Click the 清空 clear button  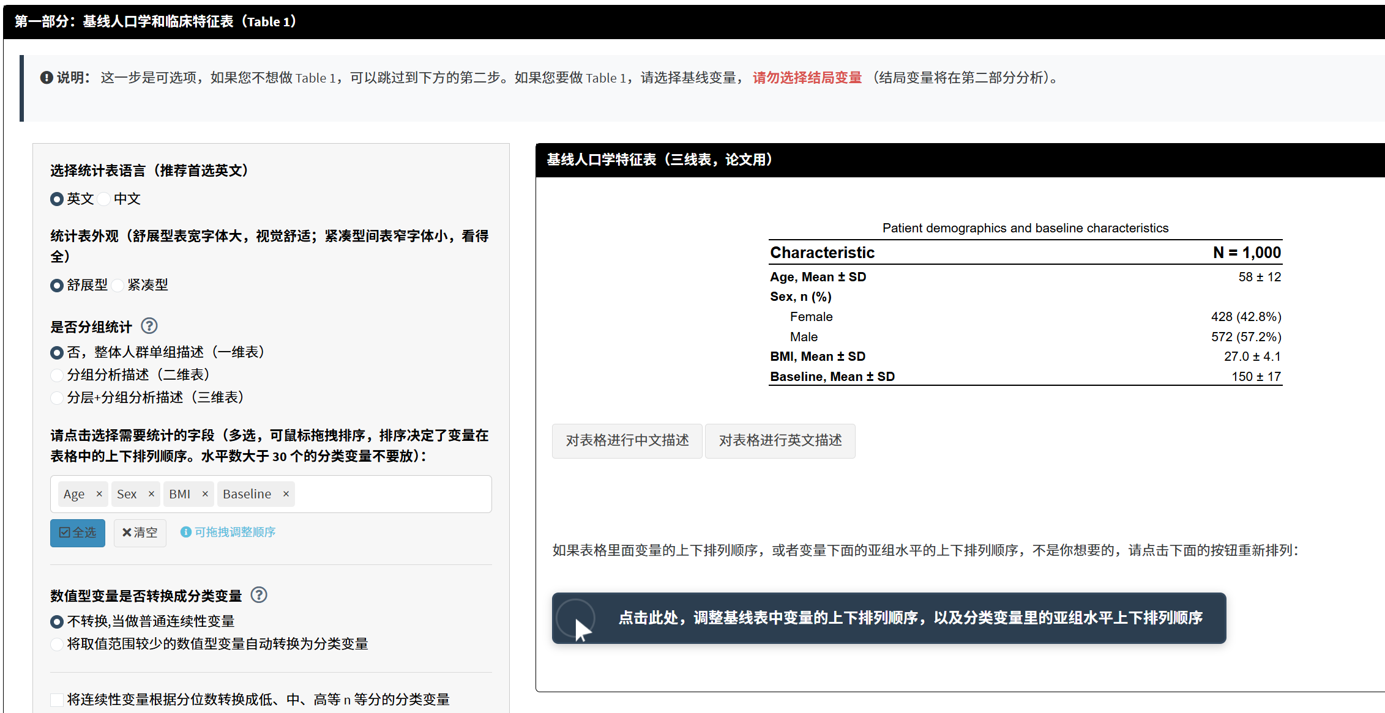click(140, 533)
